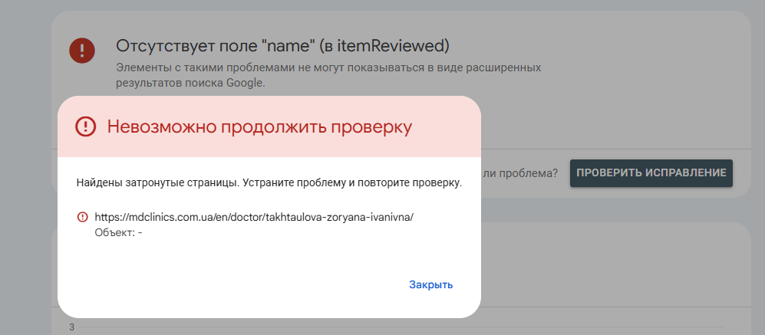Click the ПРОВЕРИТЬ ИСПРАВЛЕНИЕ button
The height and width of the screenshot is (335, 765).
pos(651,173)
